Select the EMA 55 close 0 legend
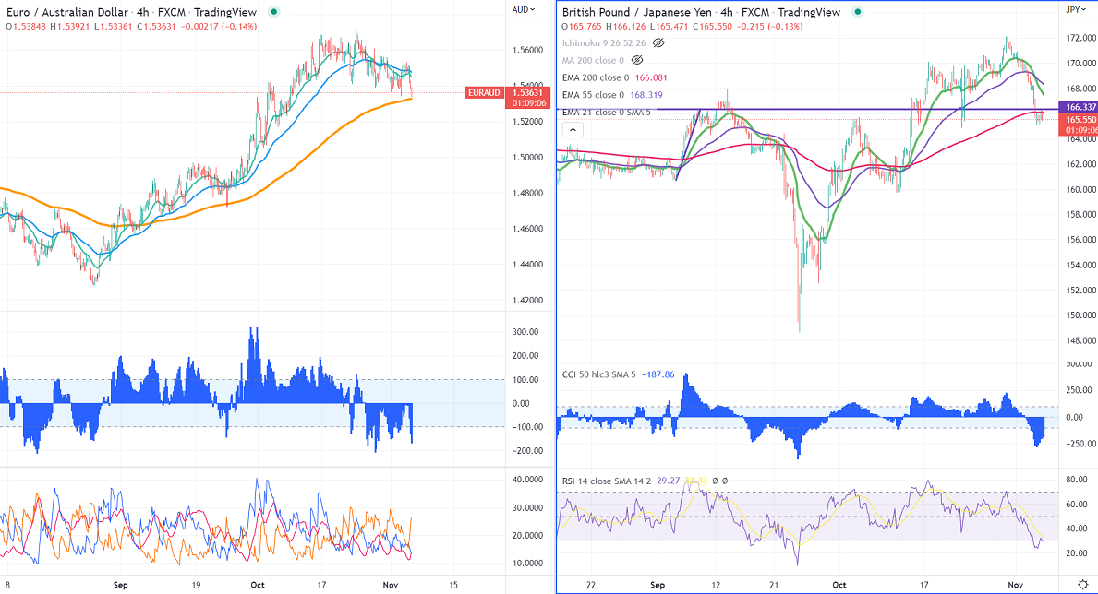The image size is (1098, 594). 593,95
